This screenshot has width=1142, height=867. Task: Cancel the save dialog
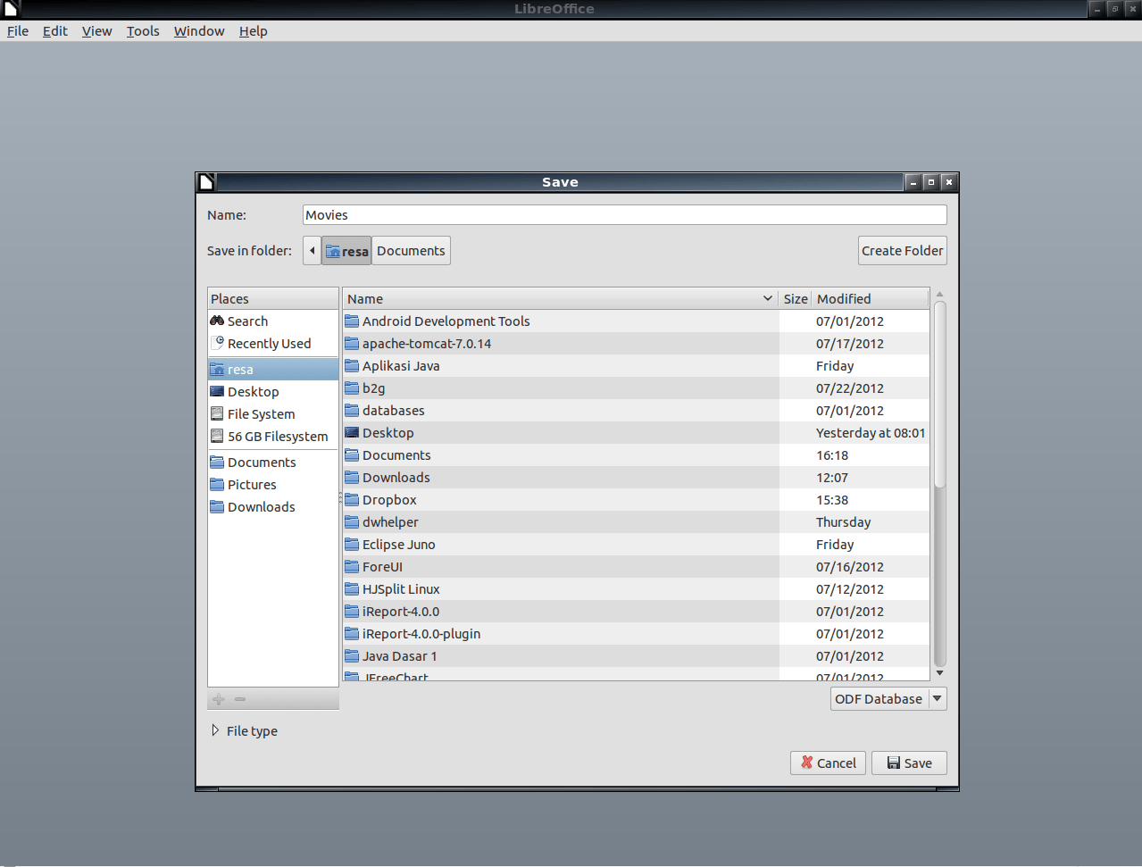(827, 763)
